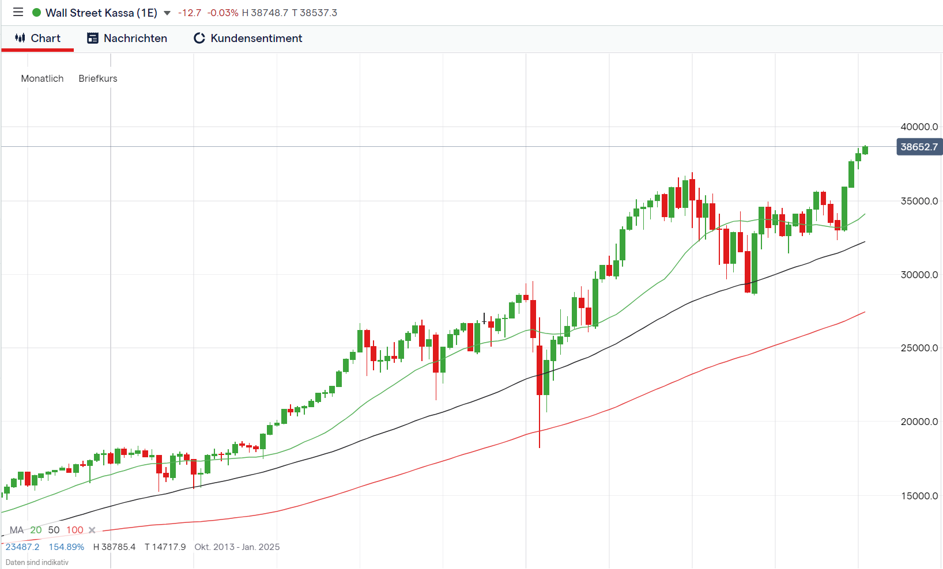
Task: Toggle the black 50-period moving average
Action: pos(54,530)
